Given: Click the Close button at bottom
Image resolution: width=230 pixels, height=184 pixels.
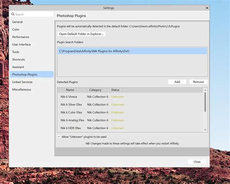Looking at the screenshot, I should coord(197,162).
